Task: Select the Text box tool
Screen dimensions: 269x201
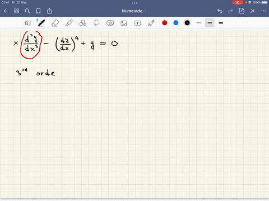Action: point(137,23)
